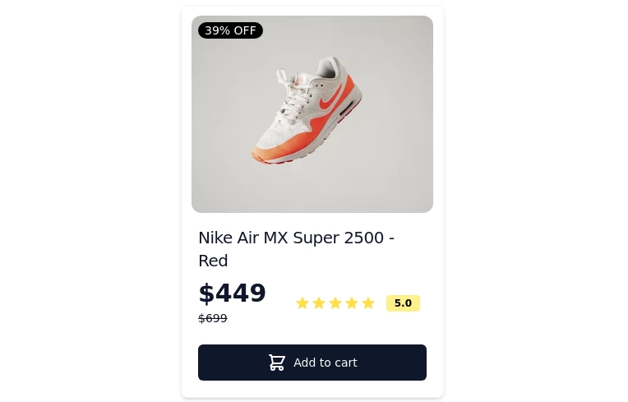Click the 39% OFF discount badge
Image resolution: width=628 pixels, height=402 pixels.
point(230,30)
